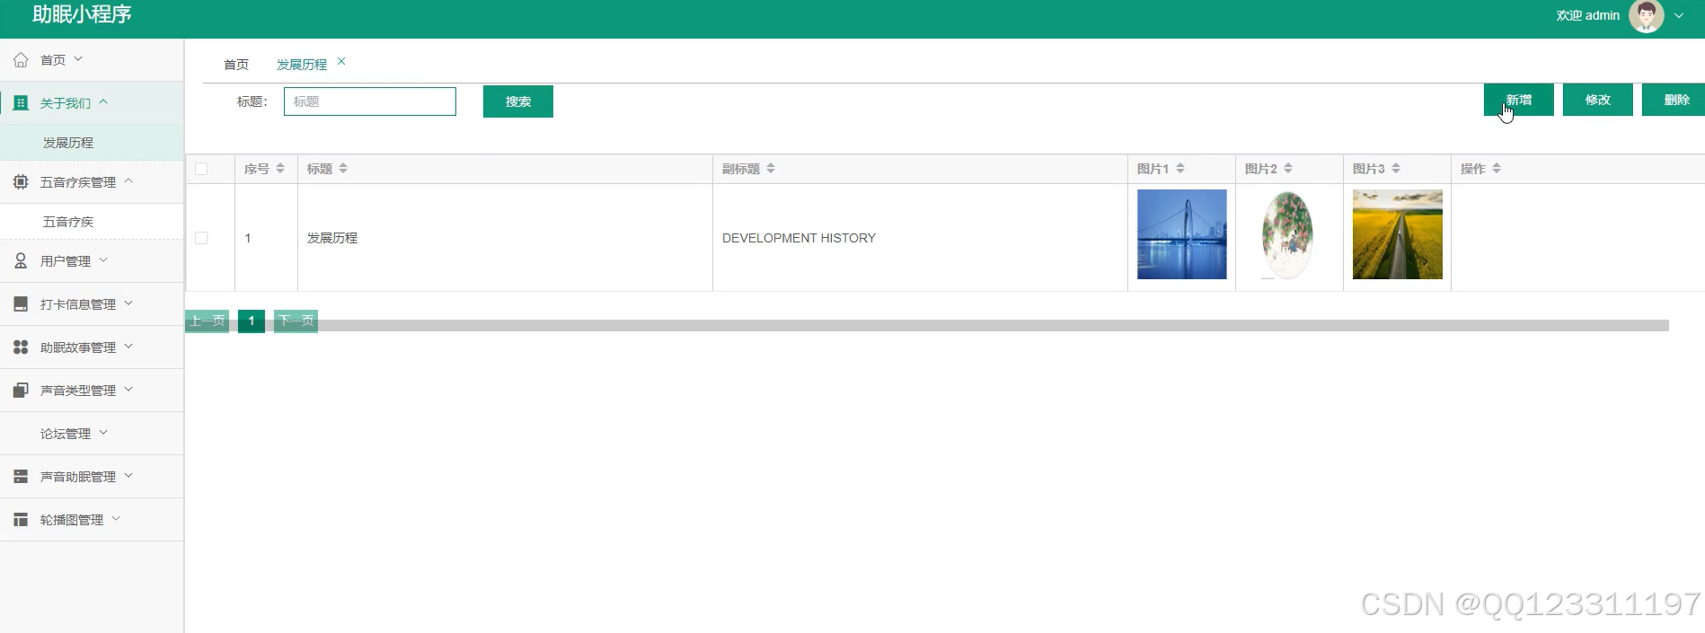This screenshot has height=633, width=1705.
Task: Click the 打卡信息管理 icon
Action: click(21, 304)
